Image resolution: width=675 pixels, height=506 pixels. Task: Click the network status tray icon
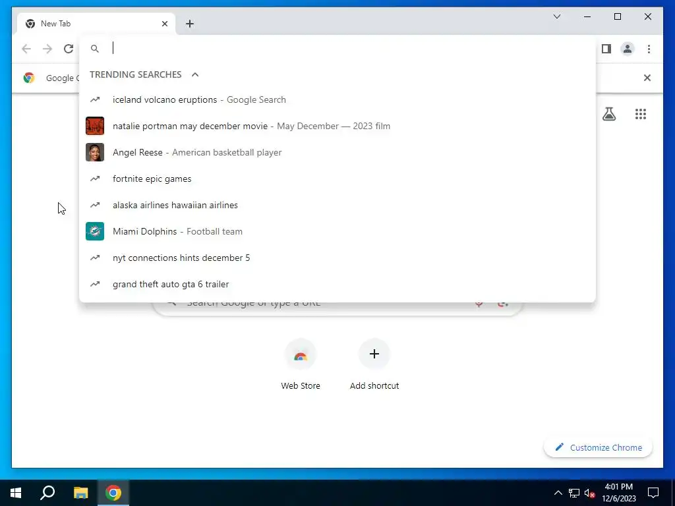(574, 493)
